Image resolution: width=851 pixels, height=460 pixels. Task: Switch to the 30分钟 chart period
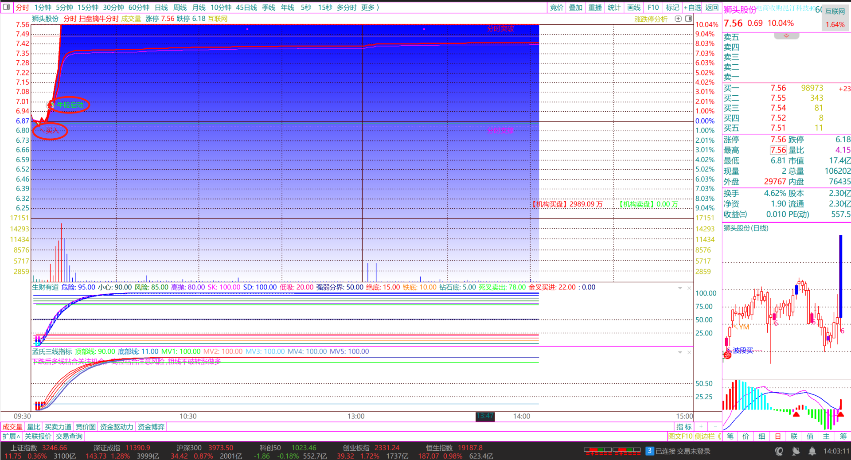113,8
